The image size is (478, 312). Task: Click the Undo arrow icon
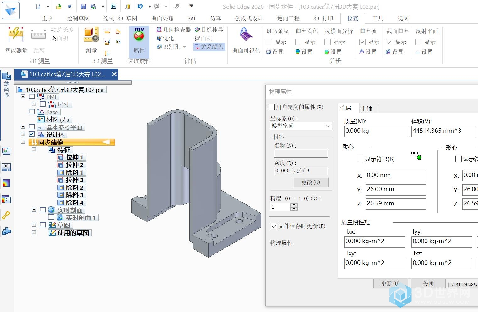140,7
